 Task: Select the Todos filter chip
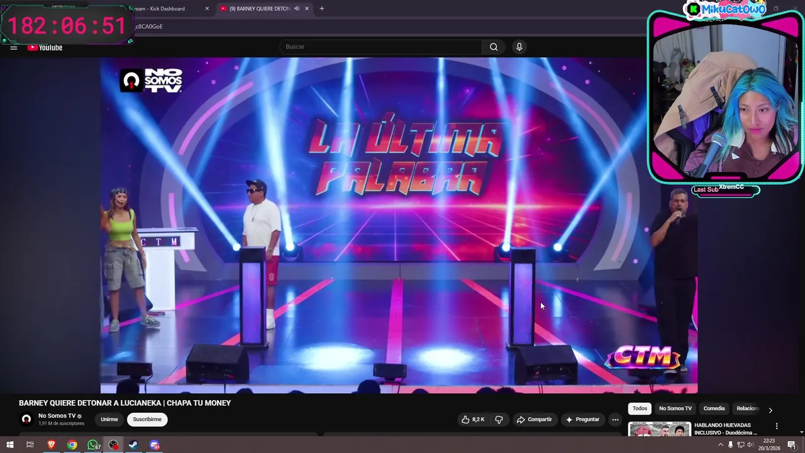click(640, 408)
